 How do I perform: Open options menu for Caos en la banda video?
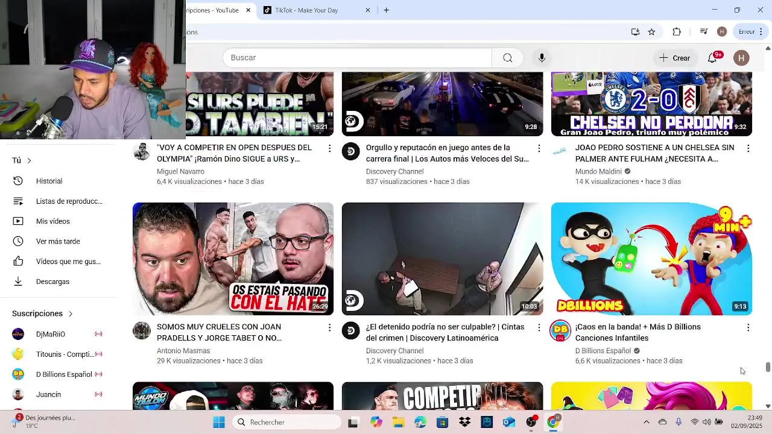click(748, 327)
